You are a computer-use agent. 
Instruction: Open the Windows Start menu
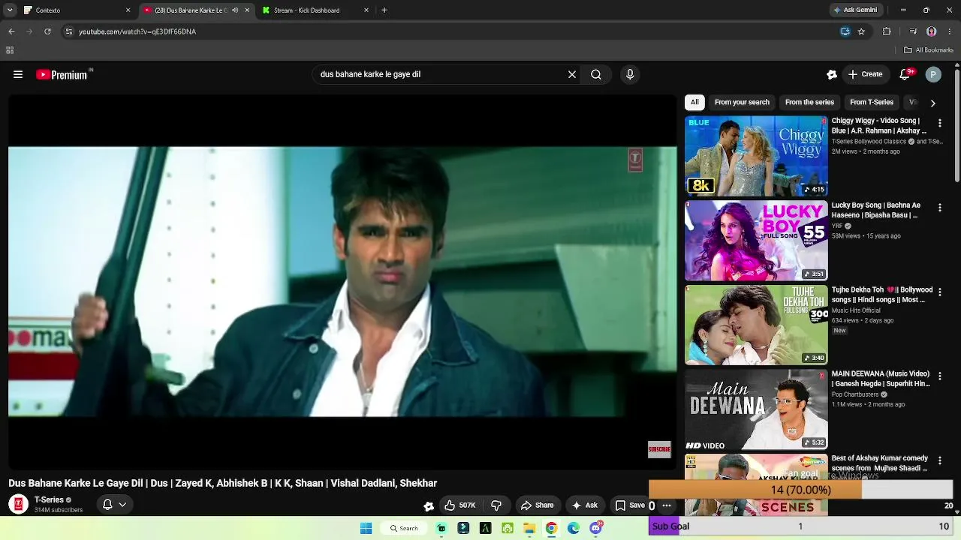point(366,528)
